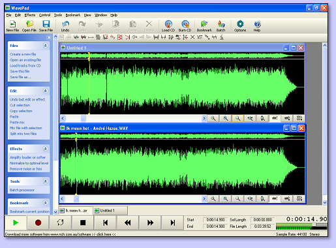Screen dimensions: 336x248
Task: Click the Start time field
Action: 215,220
